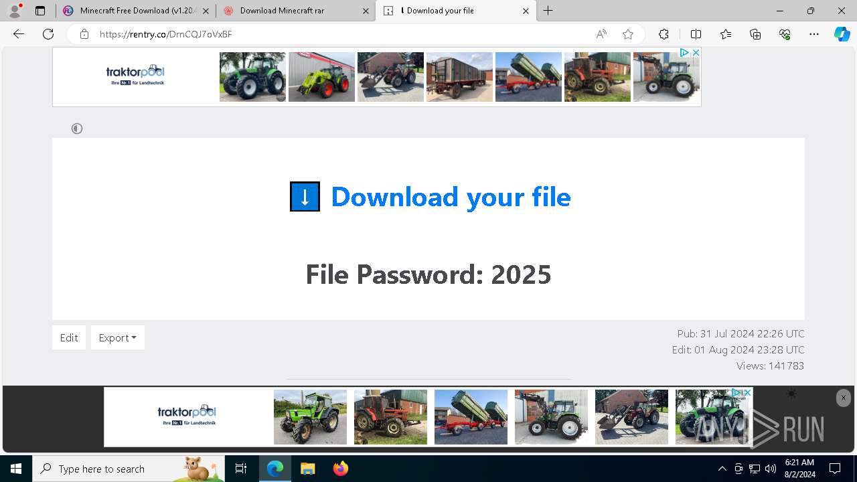Open green tractor thumbnail in top ad
The width and height of the screenshot is (857, 482).
coord(252,77)
